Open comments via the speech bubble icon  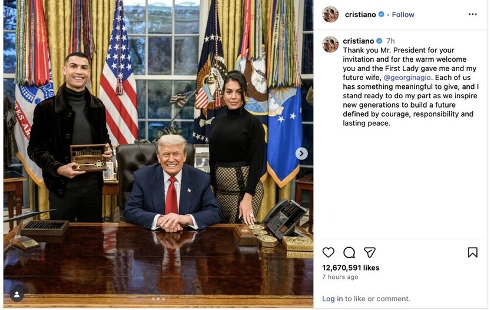point(349,252)
